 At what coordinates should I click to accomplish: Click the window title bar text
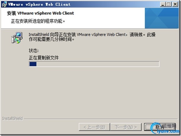(x=39, y=4)
